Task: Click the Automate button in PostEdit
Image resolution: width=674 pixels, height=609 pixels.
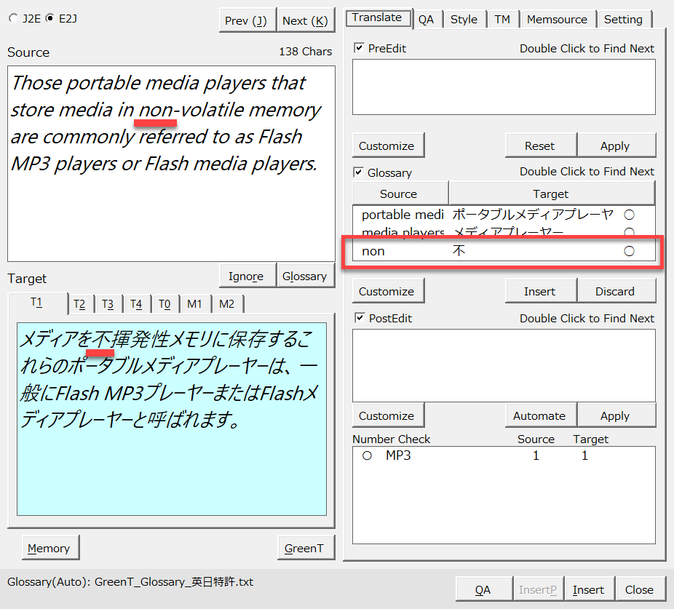Action: pos(539,415)
